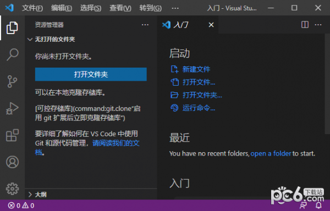Open the Extensions view
This screenshot has height=211, width=330.
(x=12, y=135)
